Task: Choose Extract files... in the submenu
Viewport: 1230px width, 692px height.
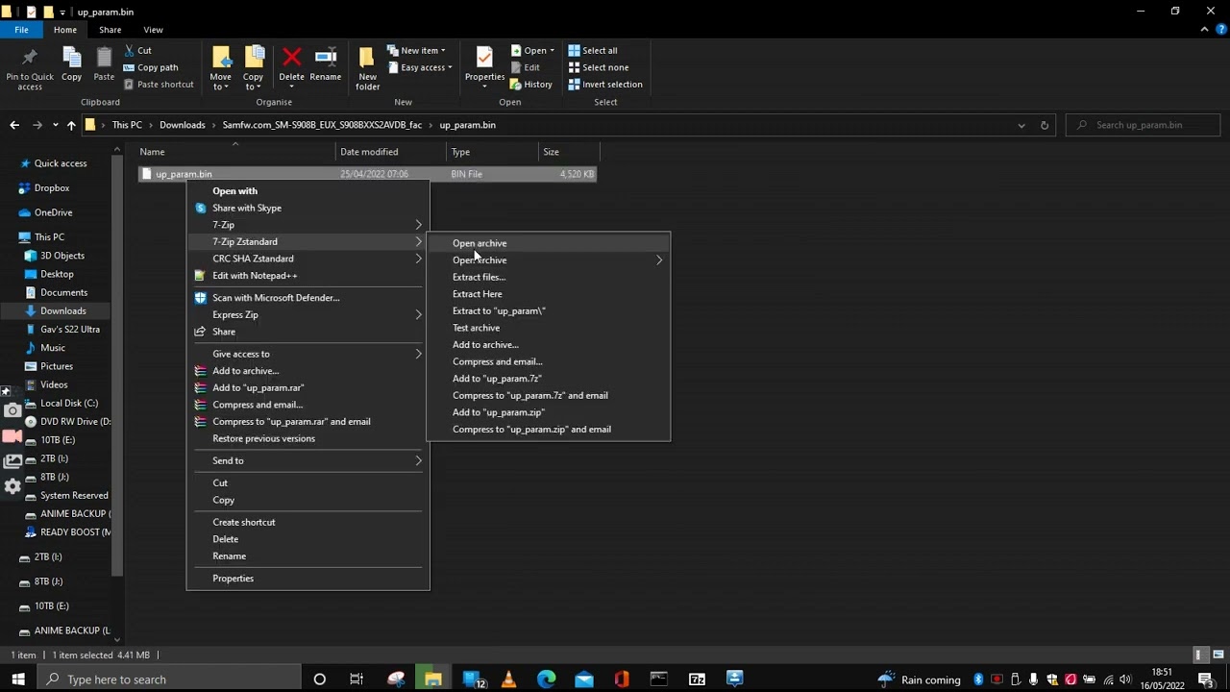Action: pos(548,277)
